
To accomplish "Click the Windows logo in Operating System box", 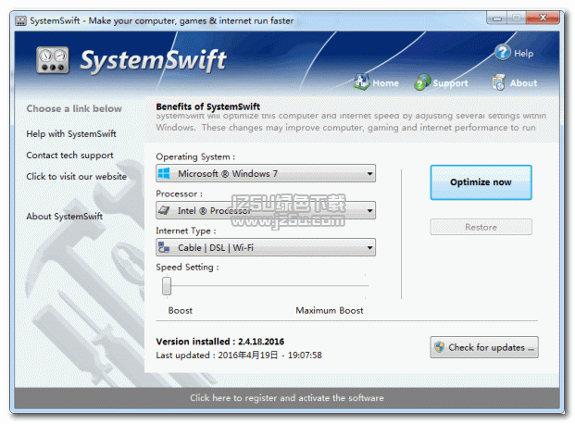I will (x=164, y=173).
